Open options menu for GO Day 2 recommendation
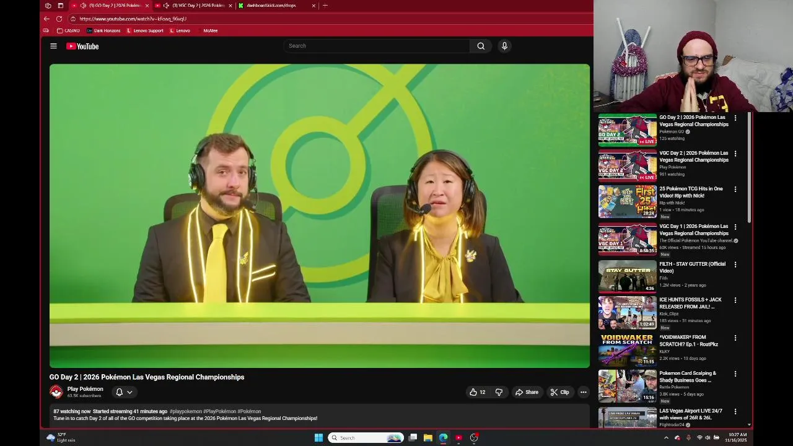The height and width of the screenshot is (446, 793). point(735,118)
